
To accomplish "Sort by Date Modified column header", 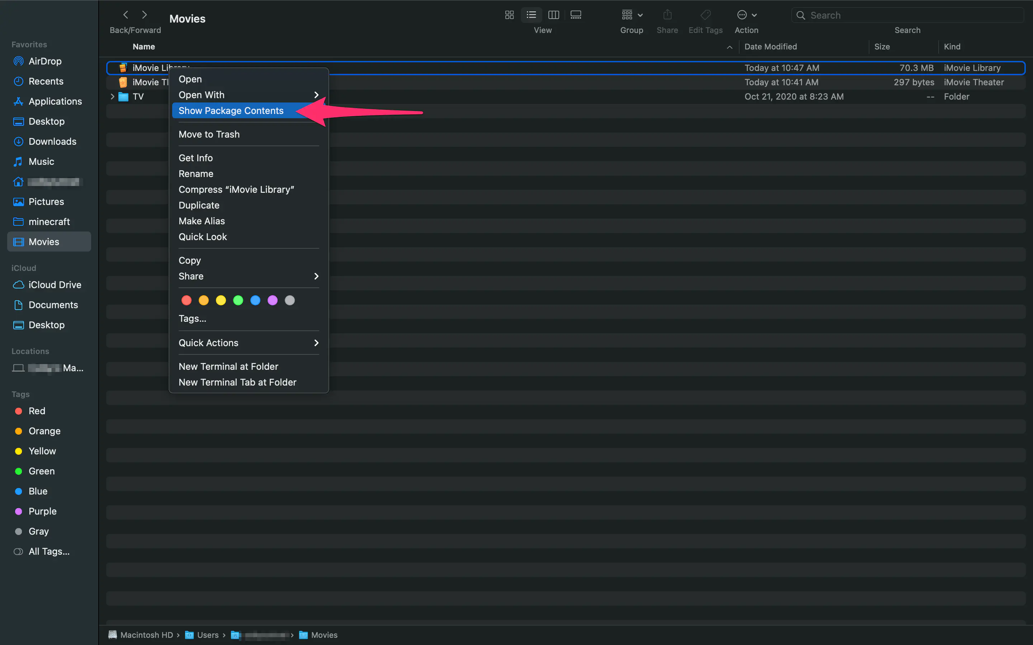I will pos(770,47).
